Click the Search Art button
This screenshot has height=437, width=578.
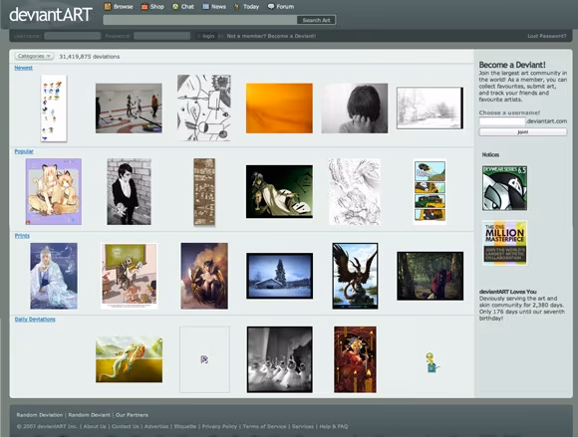[x=316, y=20]
